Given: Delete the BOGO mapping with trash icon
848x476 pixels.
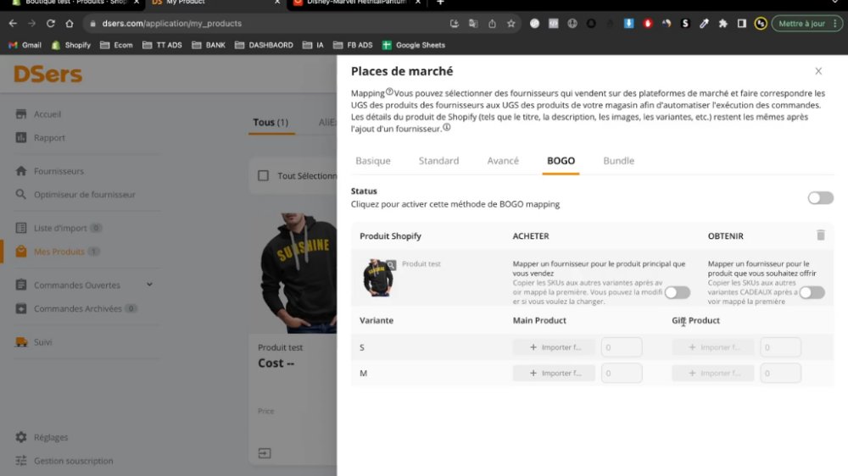Looking at the screenshot, I should point(820,235).
